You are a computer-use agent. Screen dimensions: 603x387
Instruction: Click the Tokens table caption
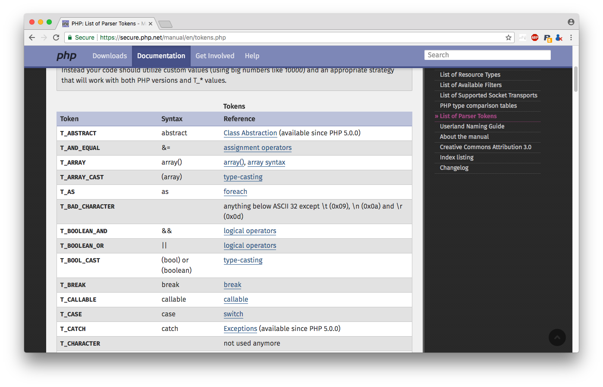point(234,106)
